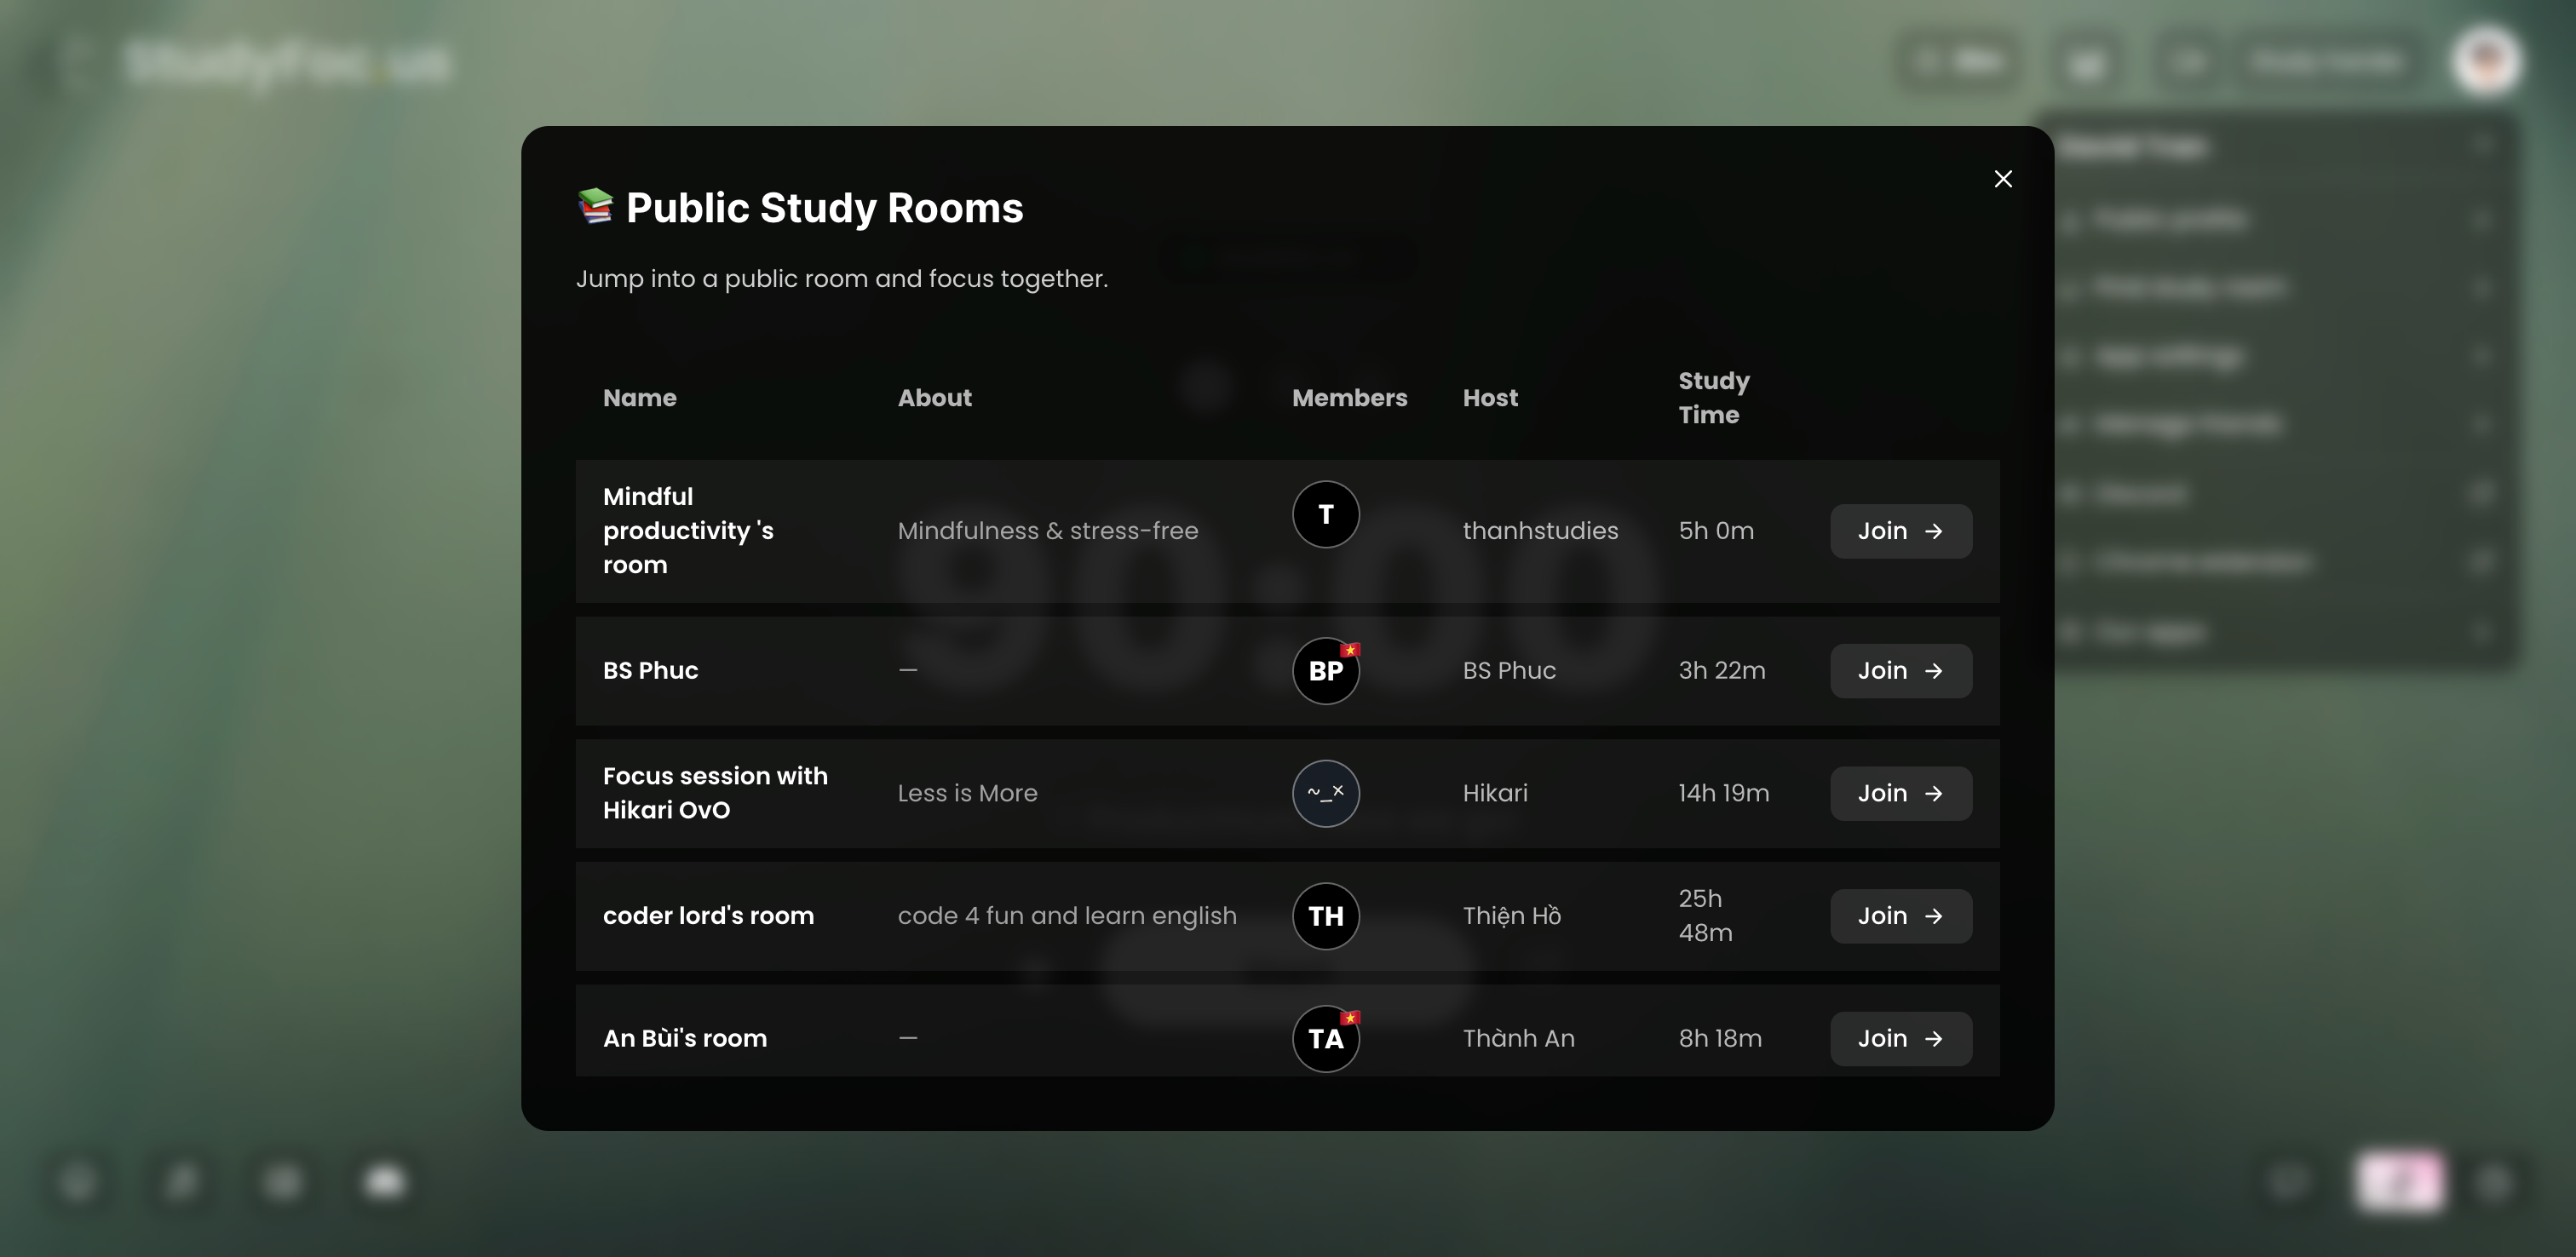Join BS Phuc's study room
Viewport: 2576px width, 1257px height.
click(x=1900, y=670)
